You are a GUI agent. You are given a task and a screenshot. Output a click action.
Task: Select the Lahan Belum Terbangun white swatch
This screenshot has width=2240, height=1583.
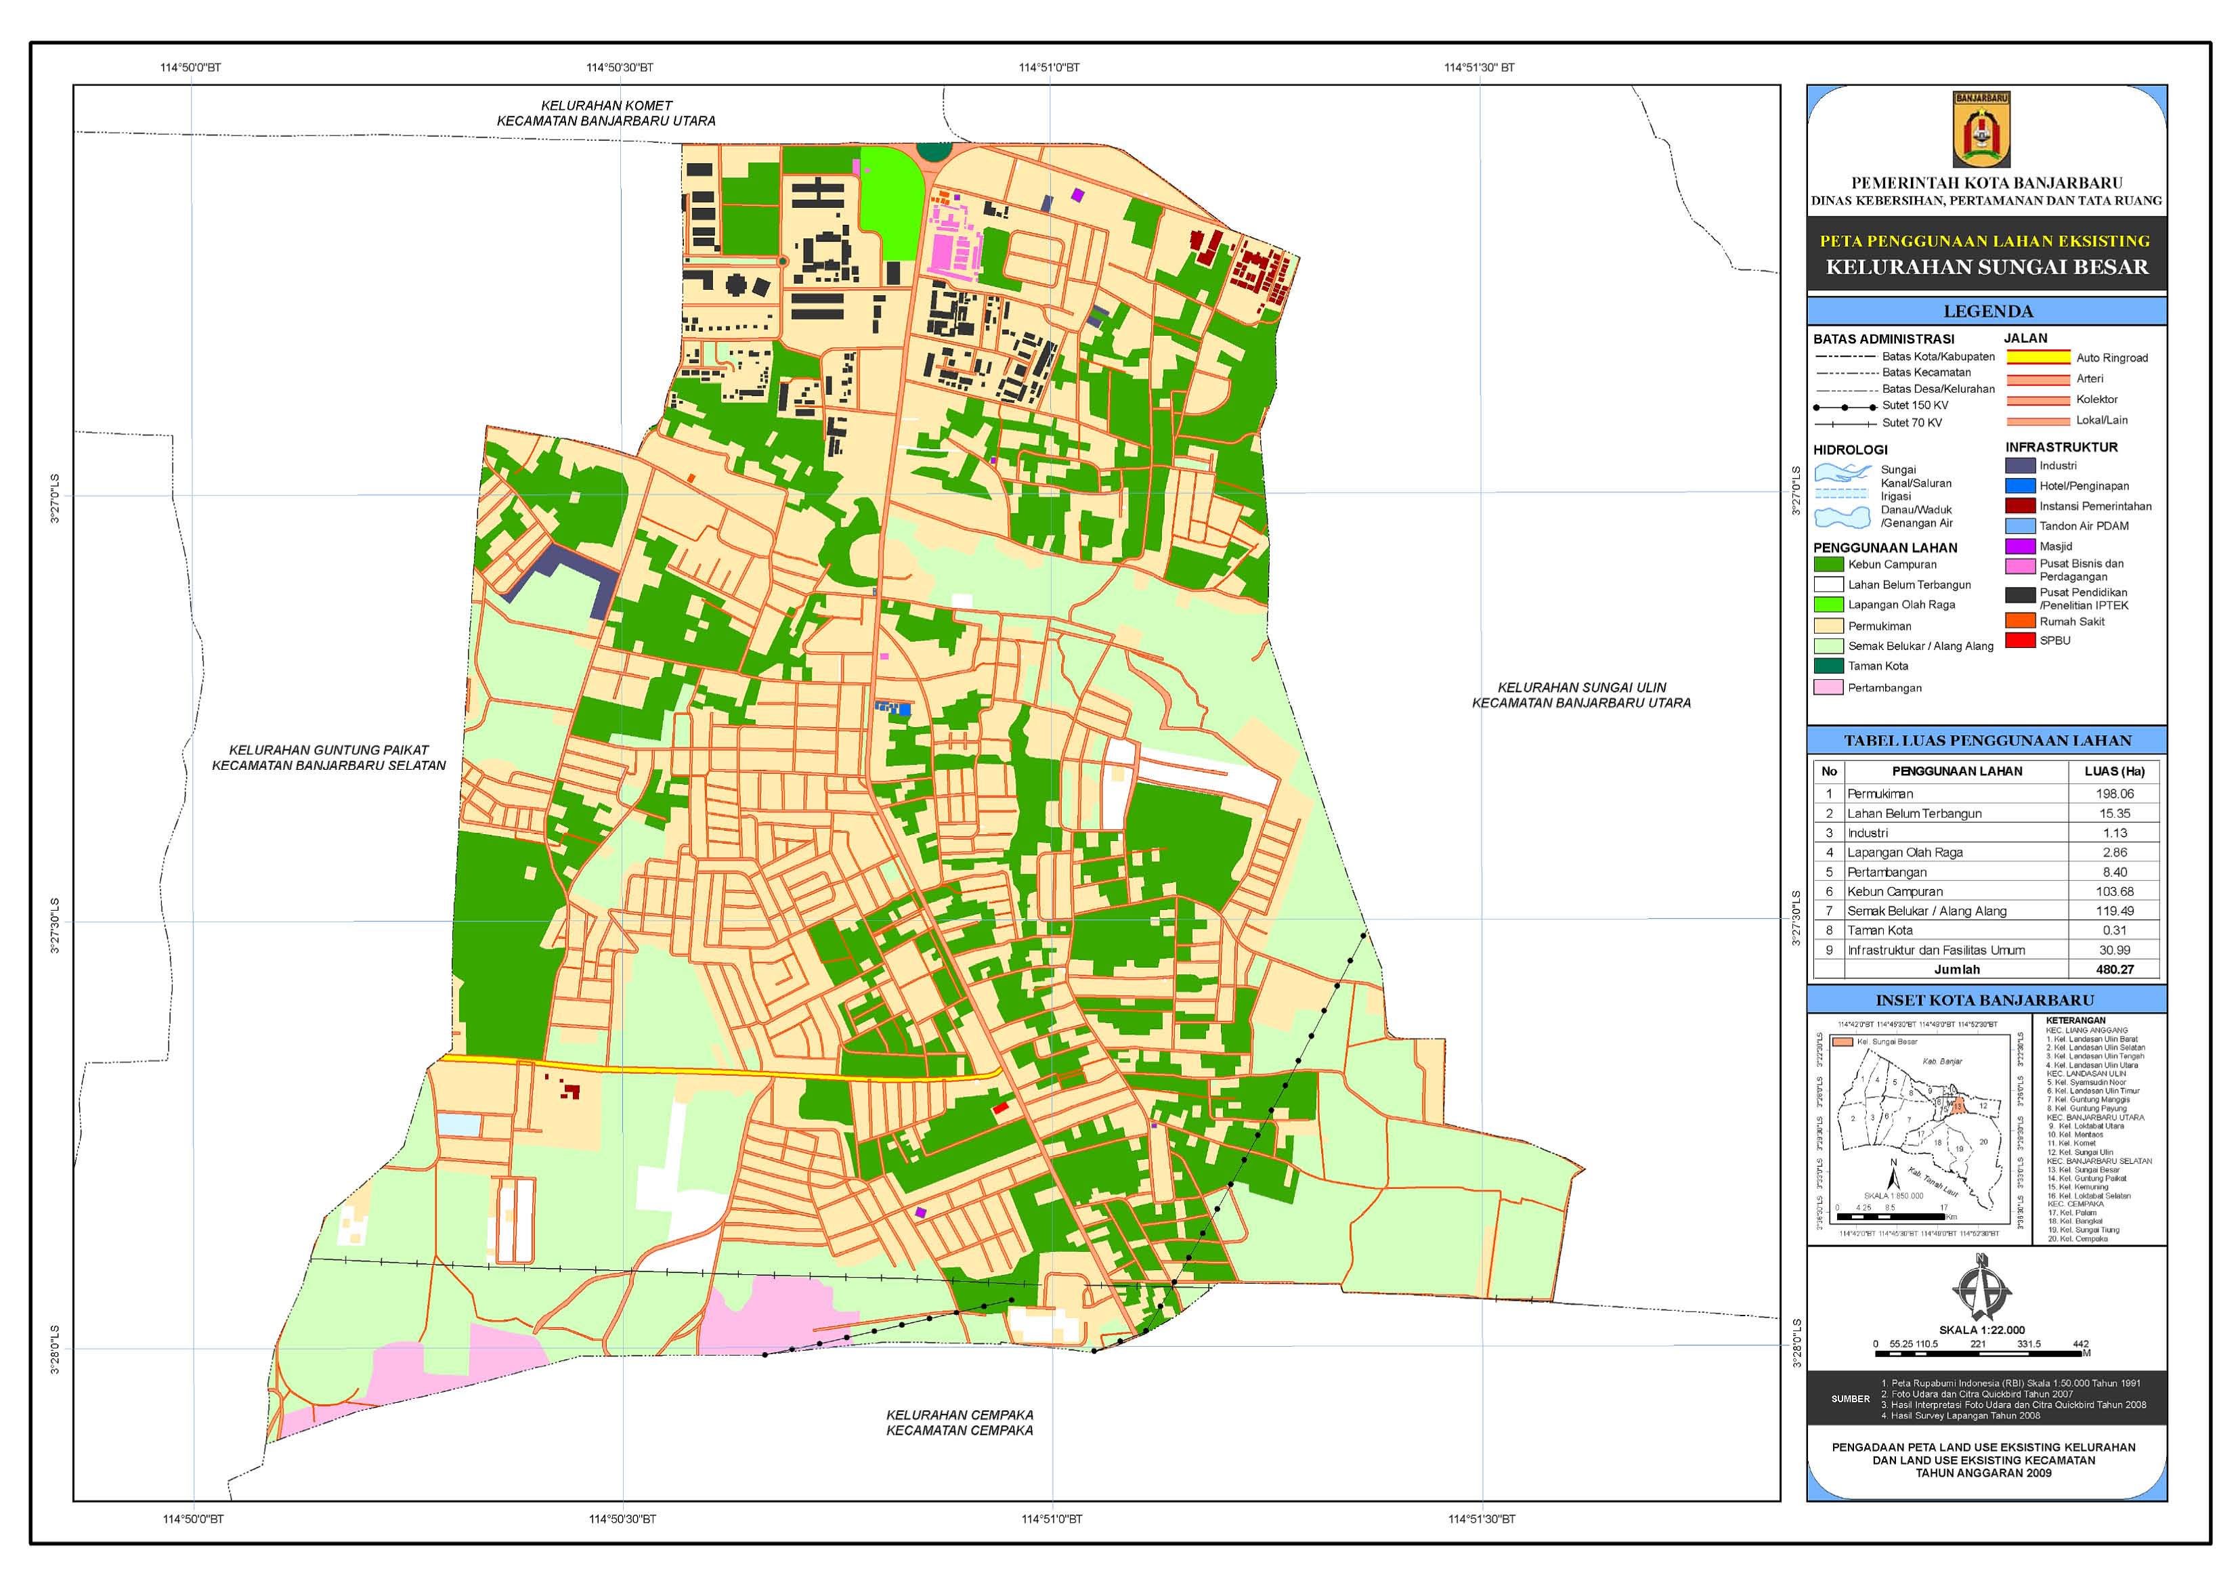[1828, 585]
